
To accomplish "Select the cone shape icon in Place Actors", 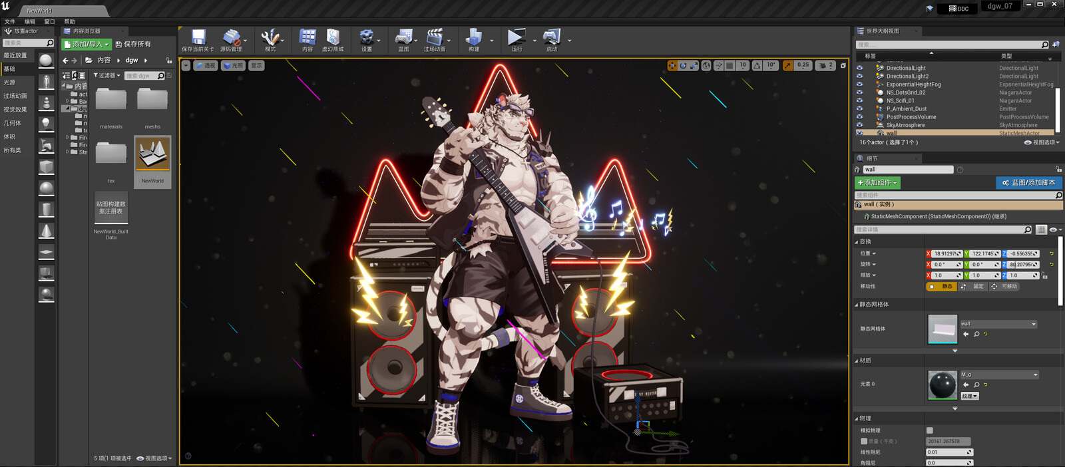I will coord(46,231).
